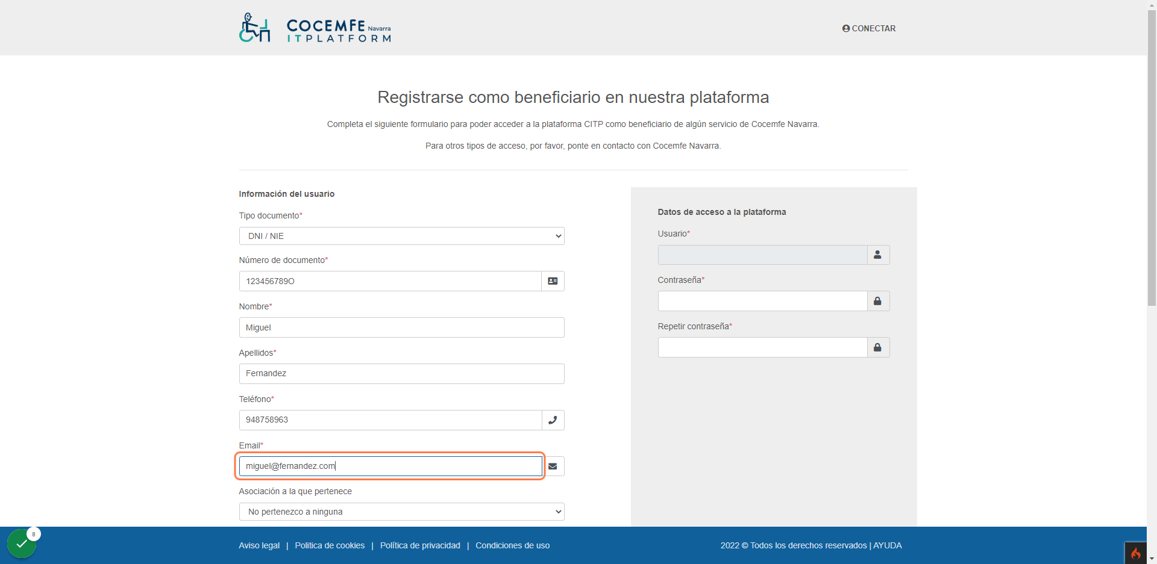This screenshot has height=564, width=1157.
Task: Select the Apellidos input field
Action: (402, 374)
